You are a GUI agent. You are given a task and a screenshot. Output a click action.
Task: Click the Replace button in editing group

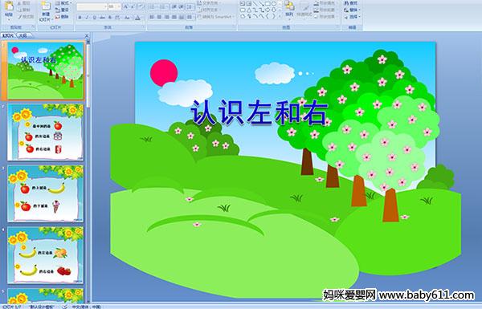(x=351, y=10)
